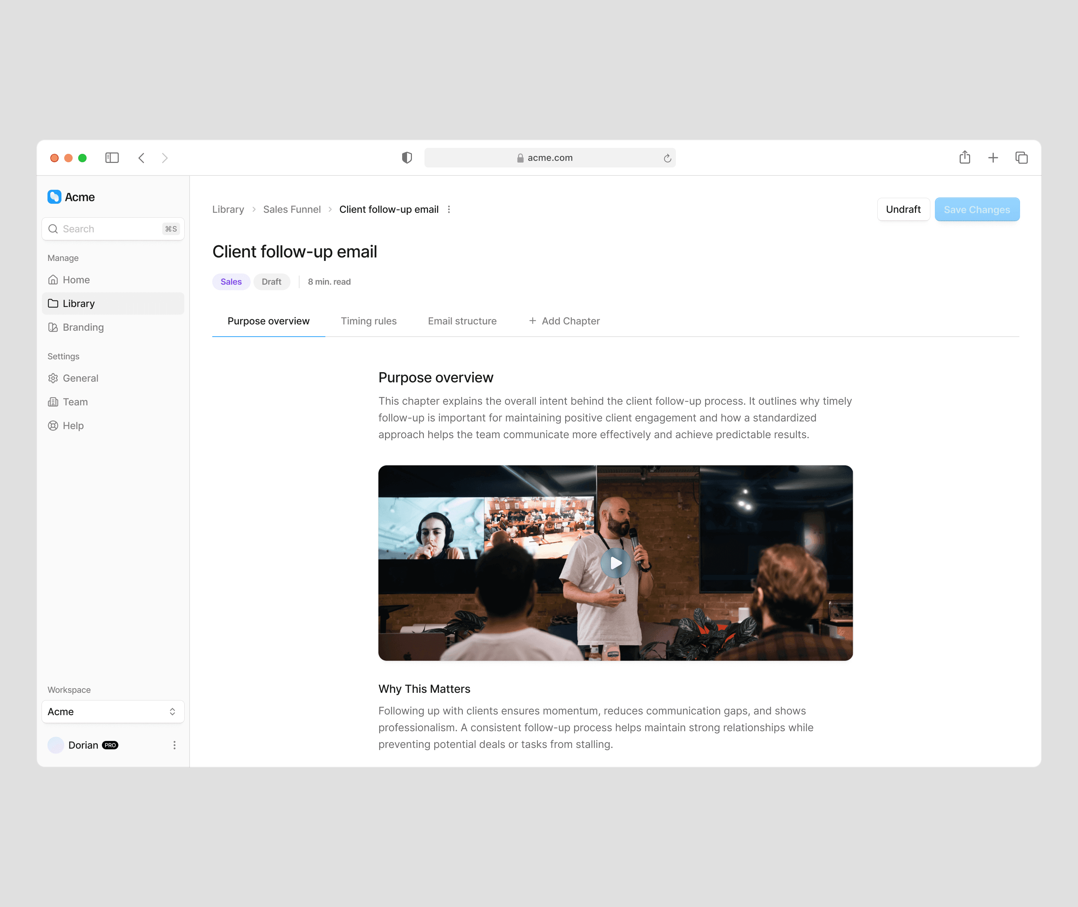Show the tab overview icon

coord(1021,158)
